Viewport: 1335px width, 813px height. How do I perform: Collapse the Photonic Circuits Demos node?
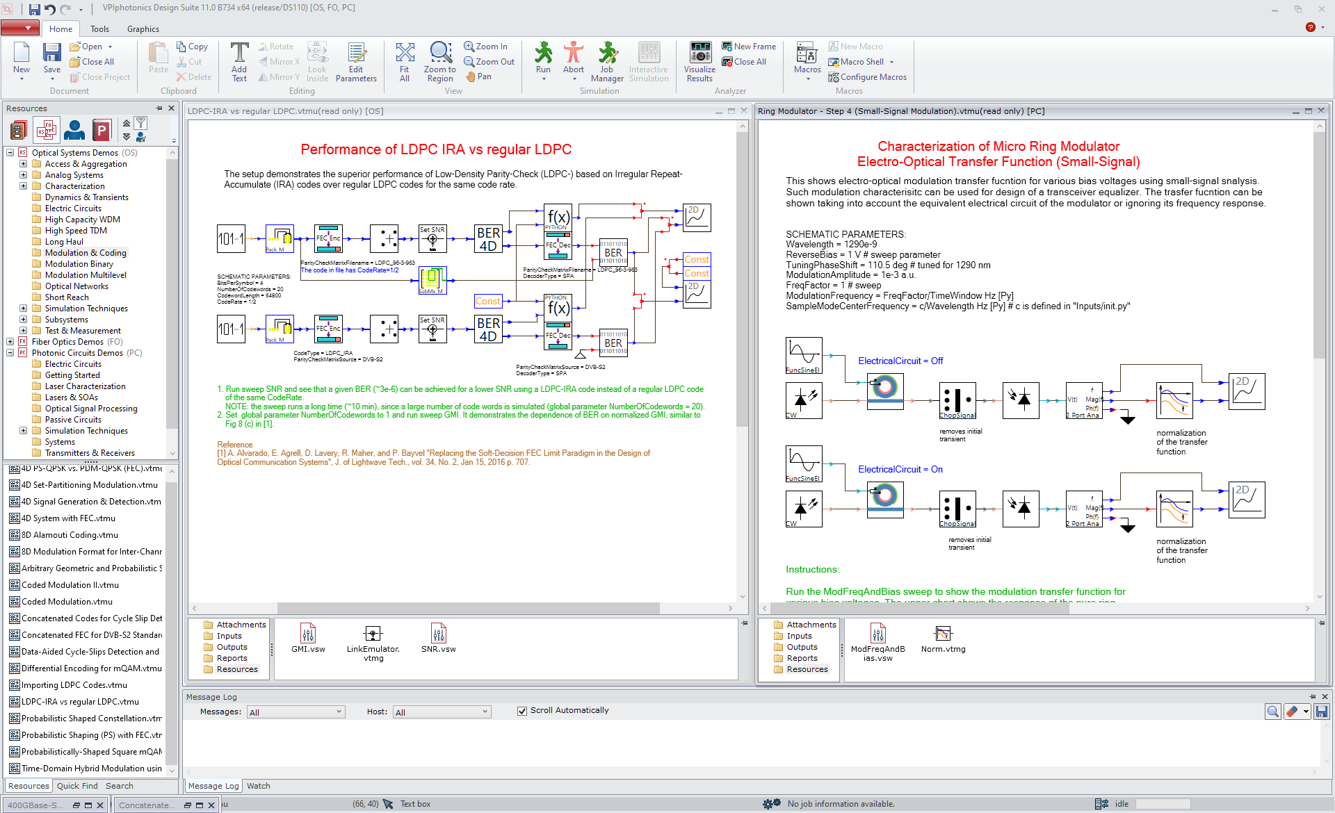(10, 353)
